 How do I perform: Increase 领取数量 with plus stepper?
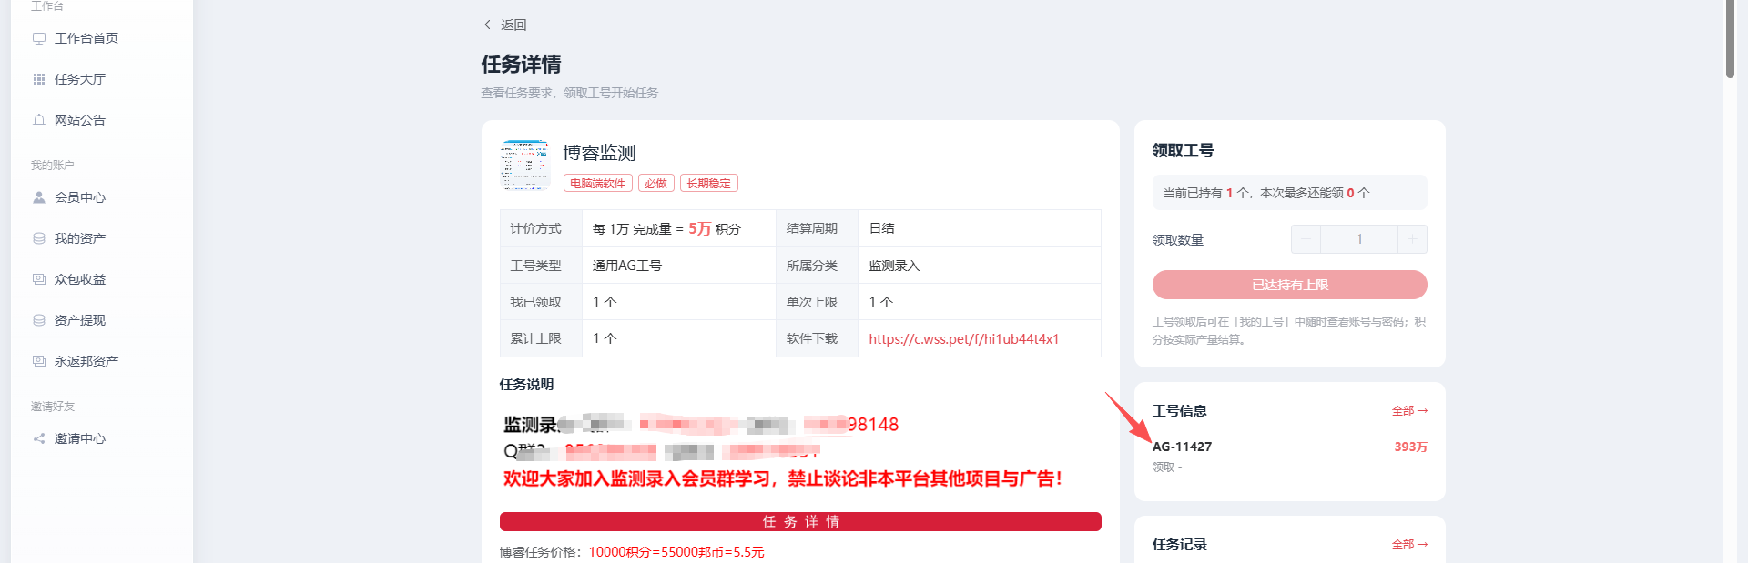[1412, 239]
